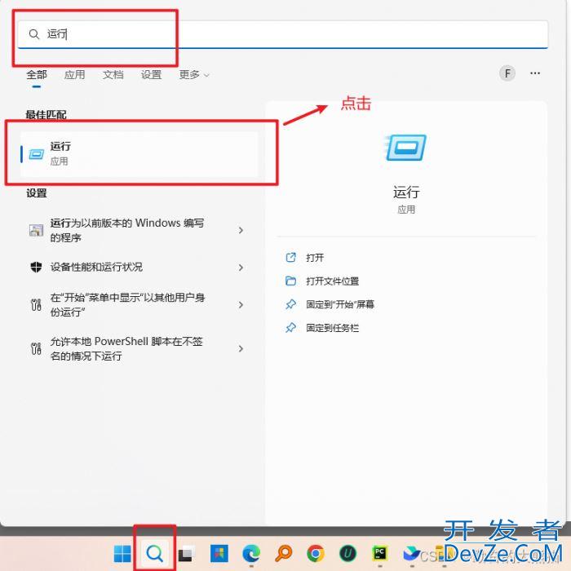571x571 pixels.
Task: Open the more options ellipsis menu
Action: [535, 73]
